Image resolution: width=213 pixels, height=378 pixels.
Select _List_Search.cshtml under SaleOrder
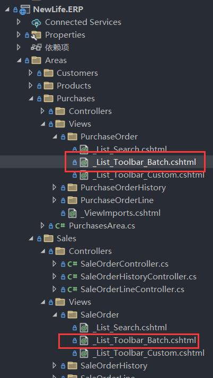click(130, 328)
